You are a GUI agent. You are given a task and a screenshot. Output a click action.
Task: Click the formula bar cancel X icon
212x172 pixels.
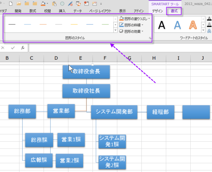(x=3, y=48)
